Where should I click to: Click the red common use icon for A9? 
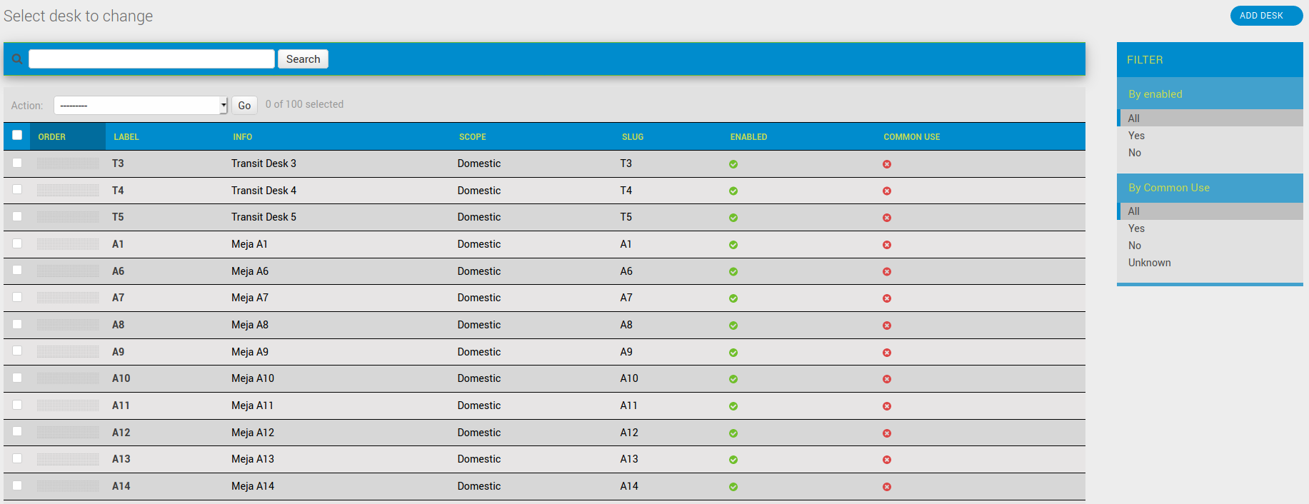(x=887, y=353)
